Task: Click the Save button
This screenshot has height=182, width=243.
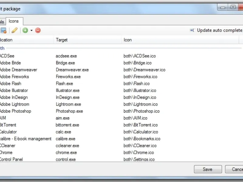Action: pos(208,169)
